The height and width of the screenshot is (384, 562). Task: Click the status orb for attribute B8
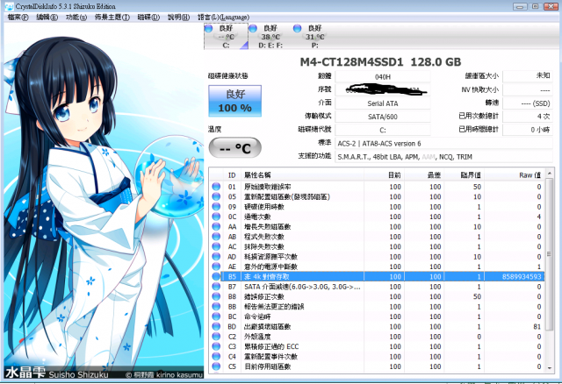[x=216, y=296]
